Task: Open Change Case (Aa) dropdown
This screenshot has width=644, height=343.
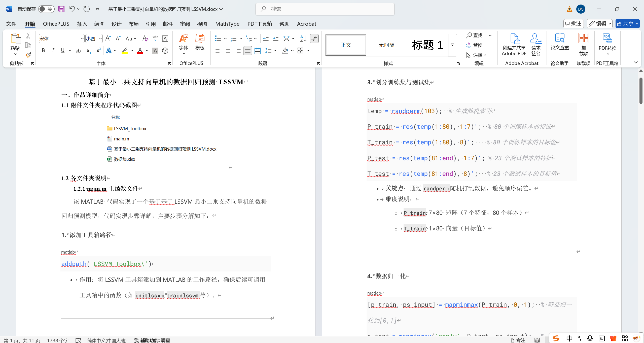Action: (x=131, y=39)
